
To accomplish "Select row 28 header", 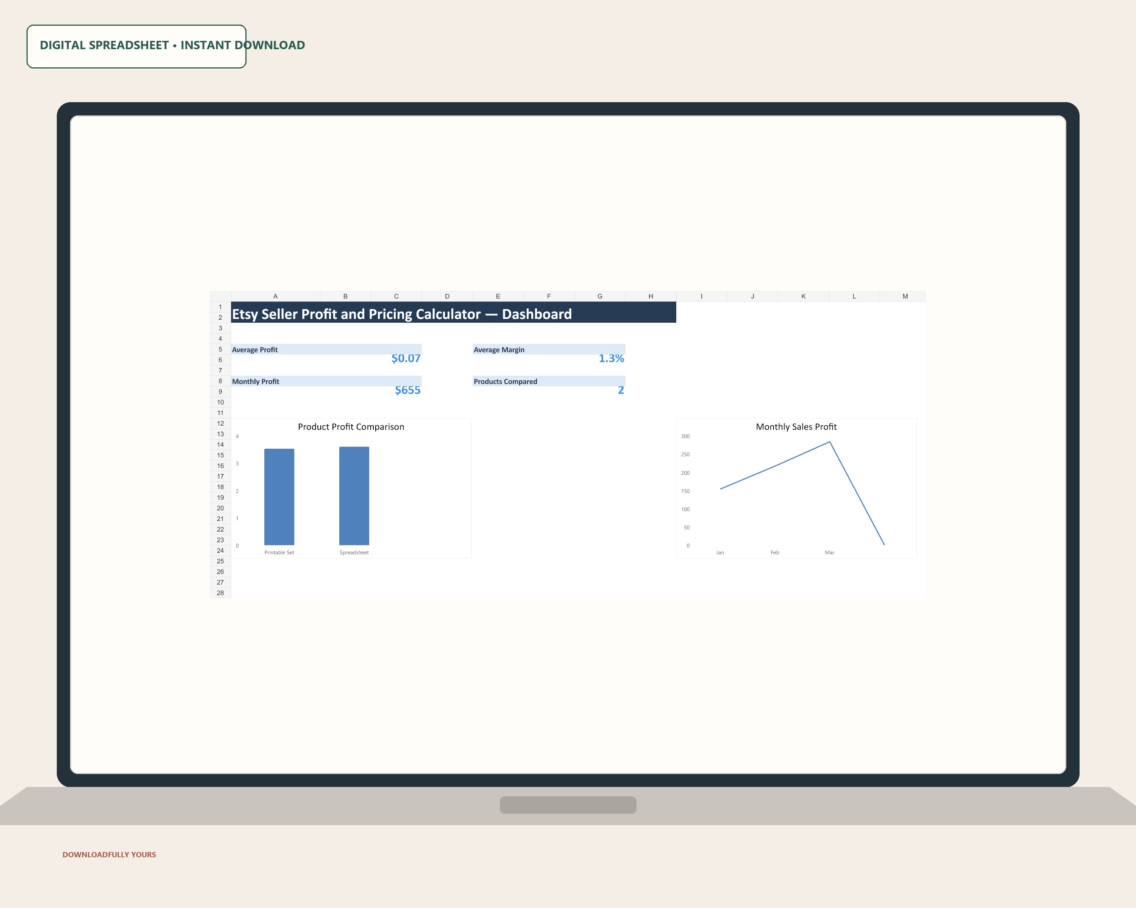I will 220,593.
